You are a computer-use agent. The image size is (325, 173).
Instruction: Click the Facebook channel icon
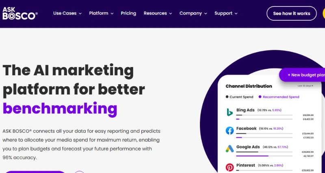click(x=230, y=130)
